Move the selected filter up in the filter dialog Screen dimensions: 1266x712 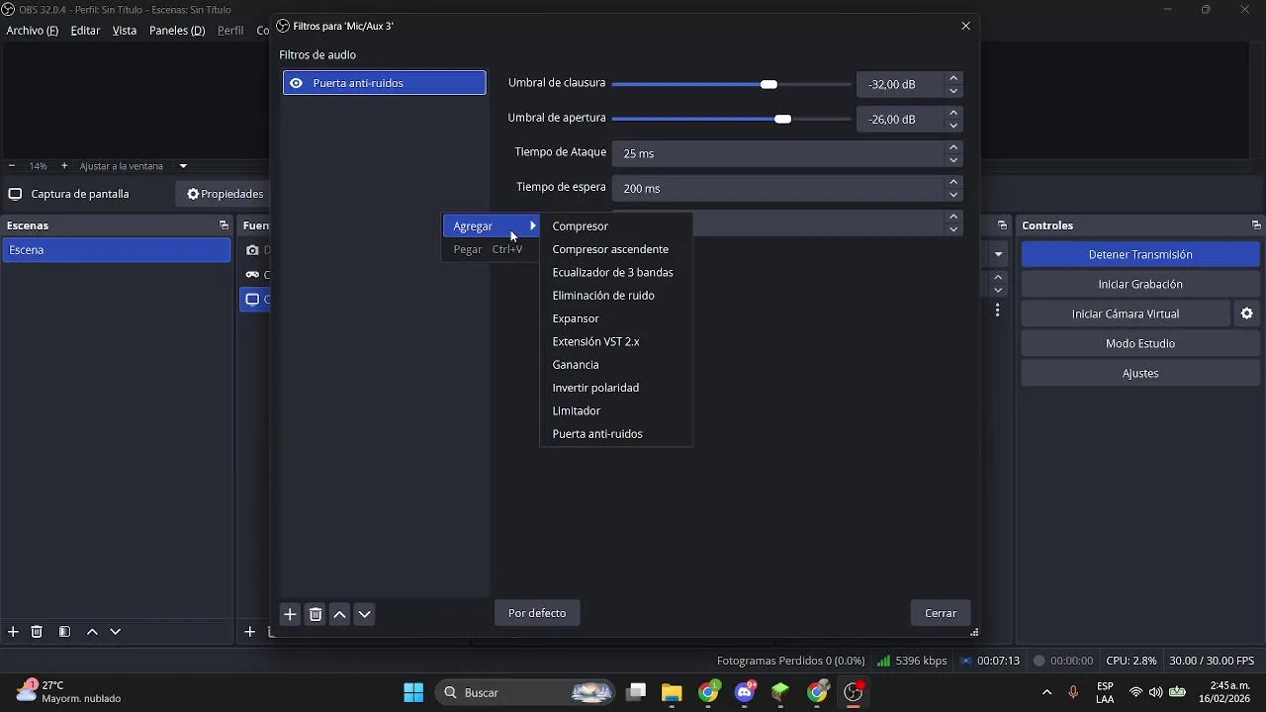[x=339, y=614]
